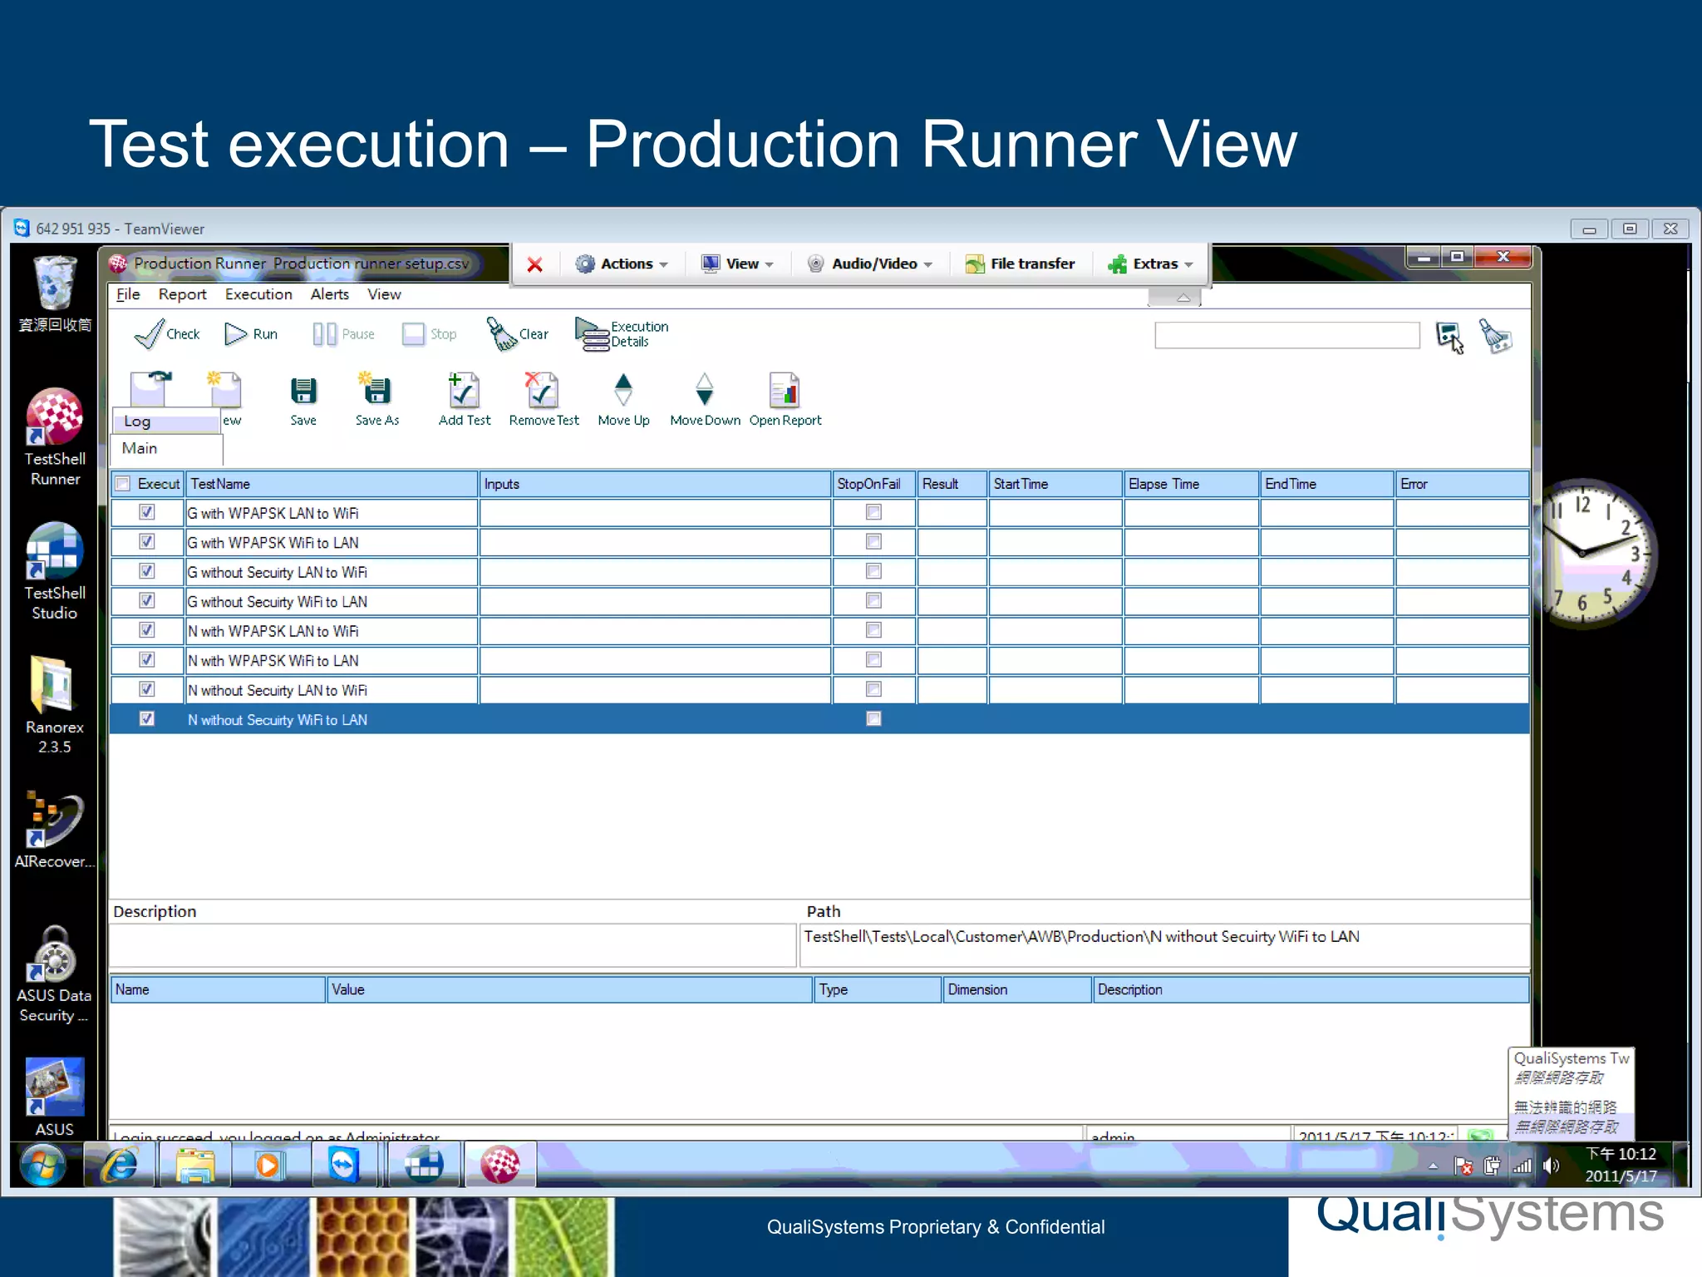Start tests with the Run icon

click(250, 333)
